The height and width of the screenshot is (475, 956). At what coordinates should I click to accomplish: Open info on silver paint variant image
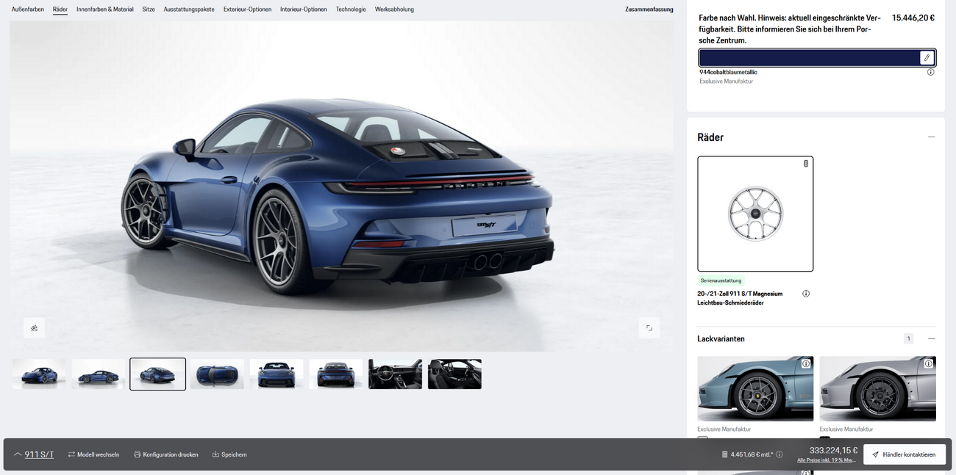point(929,363)
